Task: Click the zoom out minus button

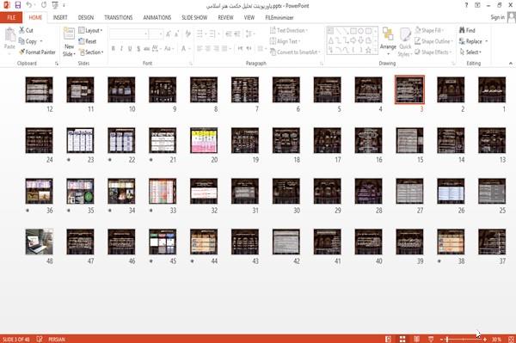Action: click(442, 339)
